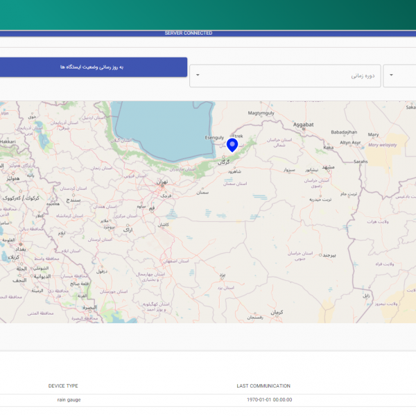Click the Aşgabat city label on map
The image size is (416, 416).
pos(304,124)
